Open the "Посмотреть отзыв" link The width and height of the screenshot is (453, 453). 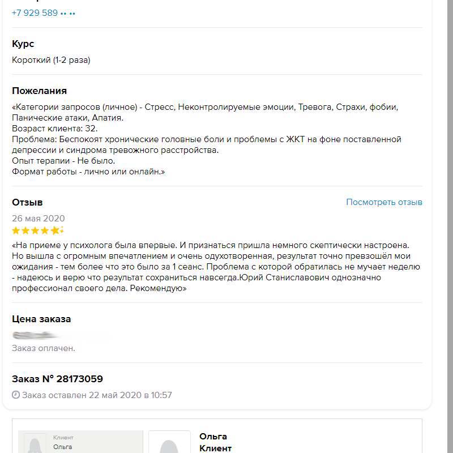point(384,202)
